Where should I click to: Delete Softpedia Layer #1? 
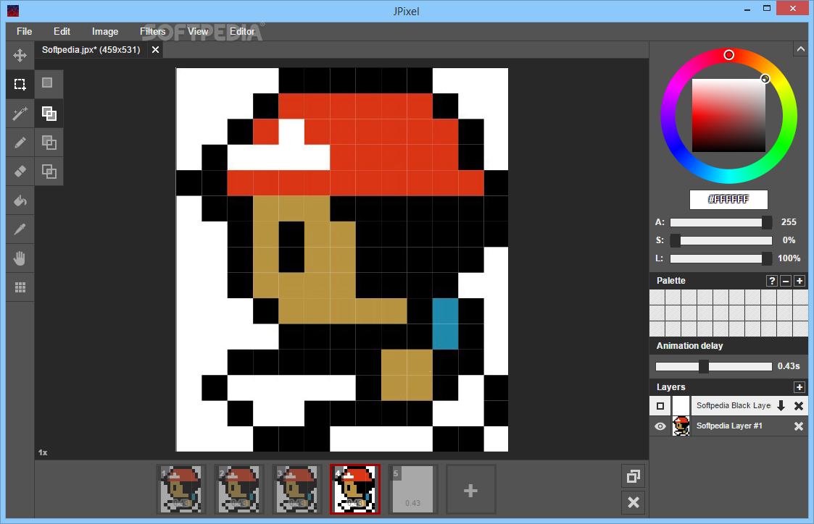799,426
